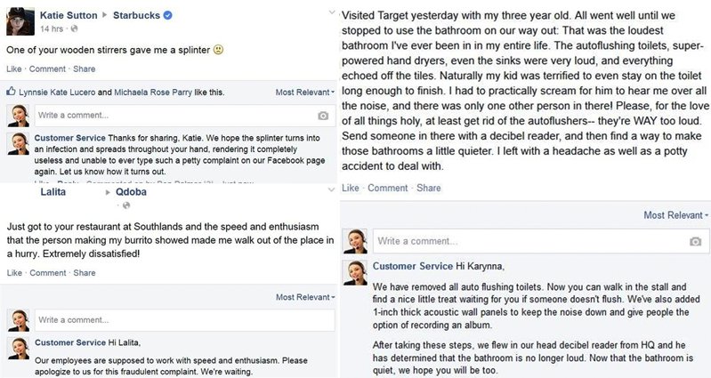Click Customer Service avatar replying to Lalita

(x=16, y=348)
